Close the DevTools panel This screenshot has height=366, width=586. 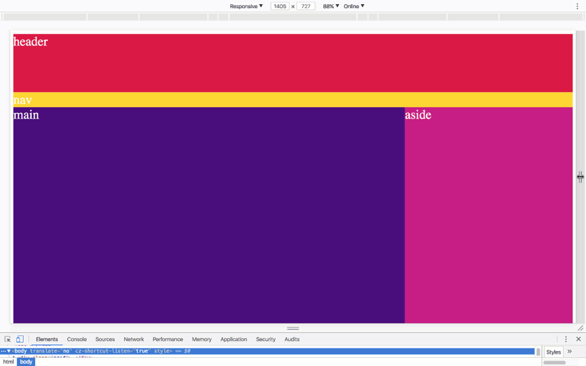pyautogui.click(x=579, y=340)
